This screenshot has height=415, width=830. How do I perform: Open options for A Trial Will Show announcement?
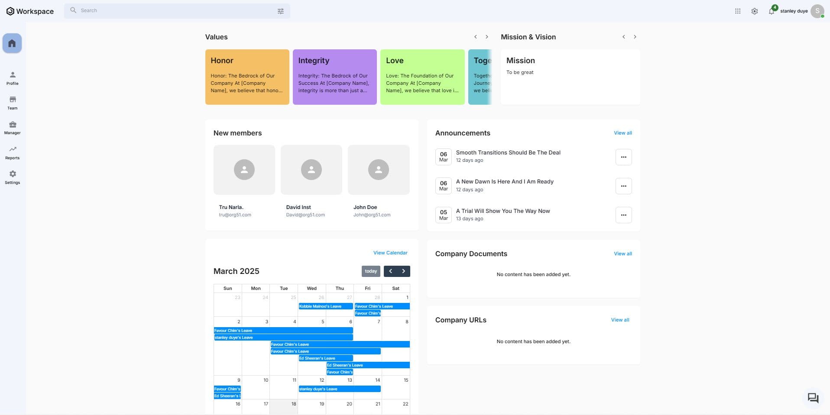point(624,215)
